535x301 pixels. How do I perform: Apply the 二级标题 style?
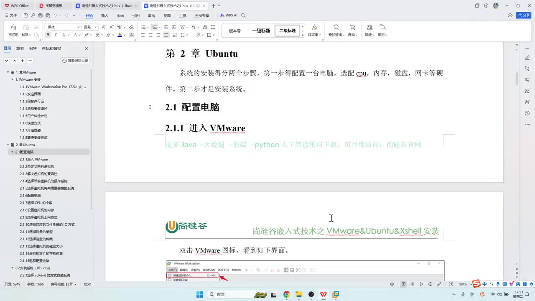pyautogui.click(x=288, y=31)
